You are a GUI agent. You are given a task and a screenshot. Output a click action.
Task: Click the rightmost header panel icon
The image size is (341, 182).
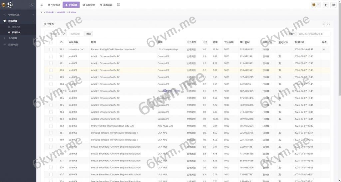(333, 5)
